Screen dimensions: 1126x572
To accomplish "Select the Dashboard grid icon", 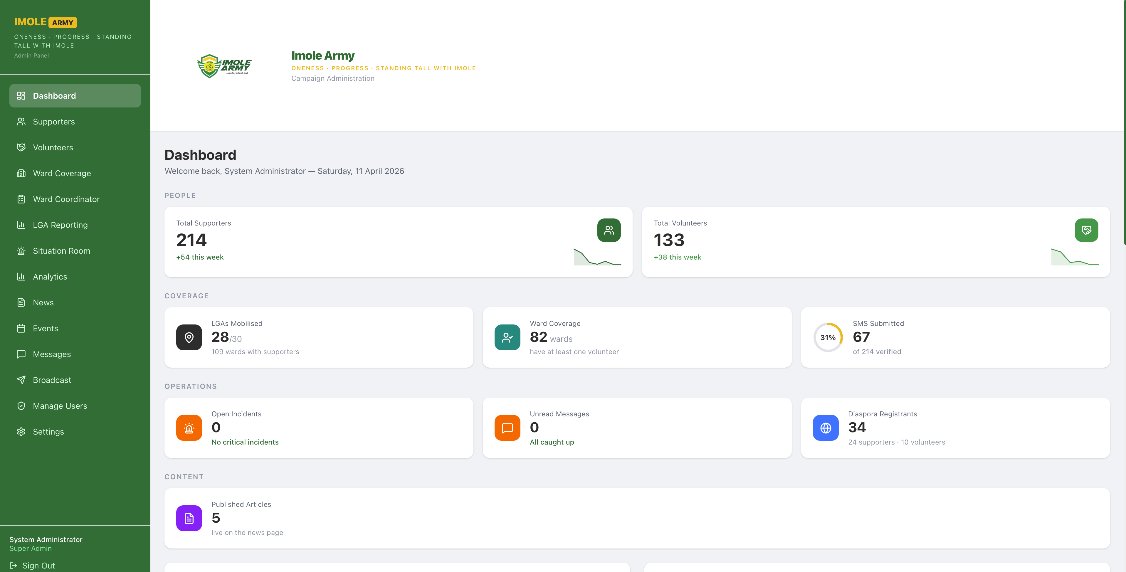I will point(21,95).
